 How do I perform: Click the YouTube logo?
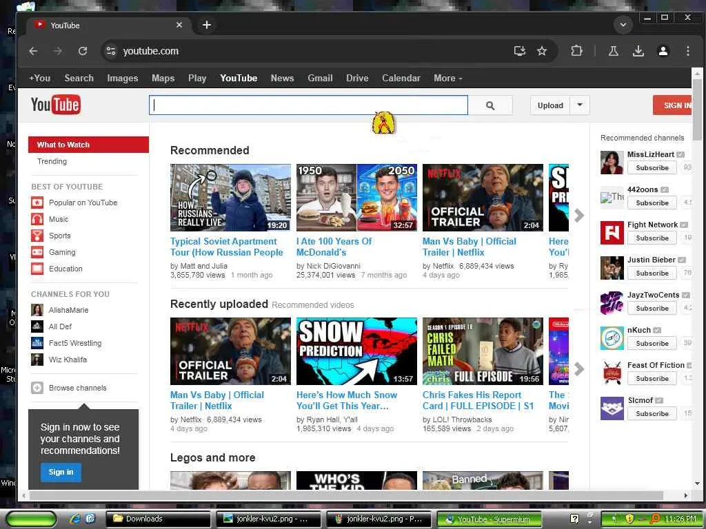55,105
